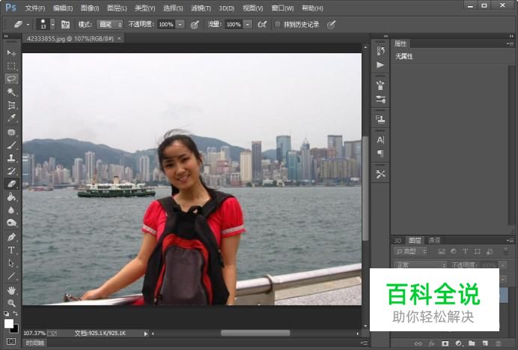
Task: Toggle pressure-for-opacity button beside 不透明度
Action: (x=195, y=24)
